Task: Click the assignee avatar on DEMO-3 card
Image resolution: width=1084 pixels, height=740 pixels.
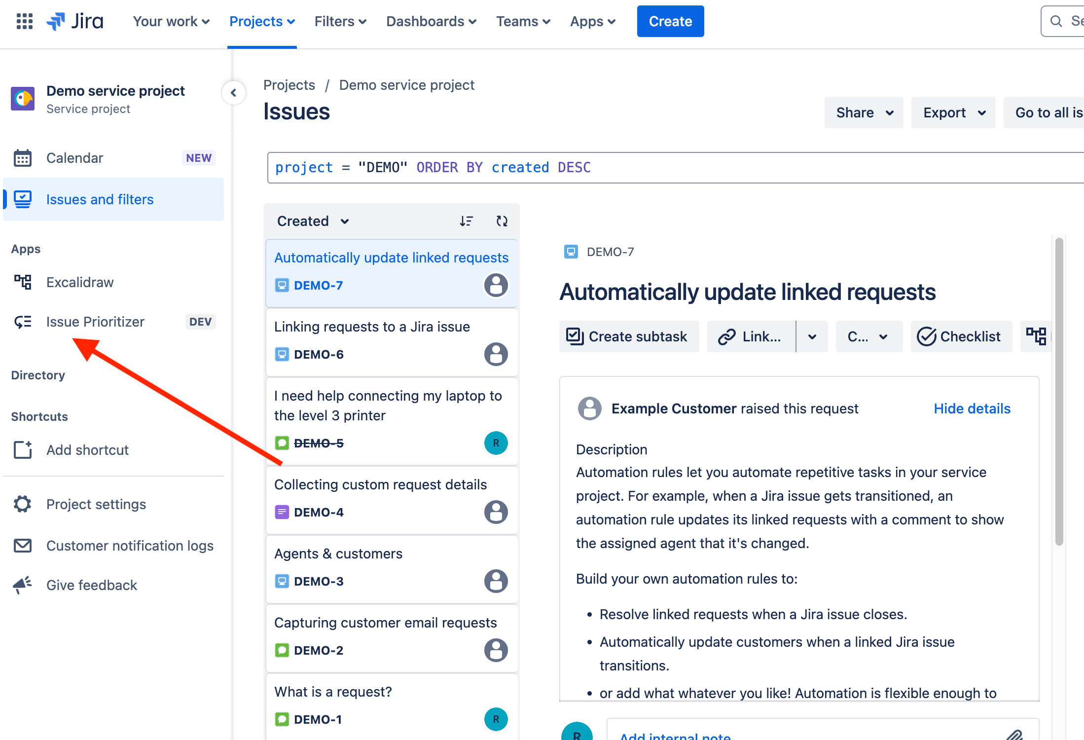Action: pos(496,581)
